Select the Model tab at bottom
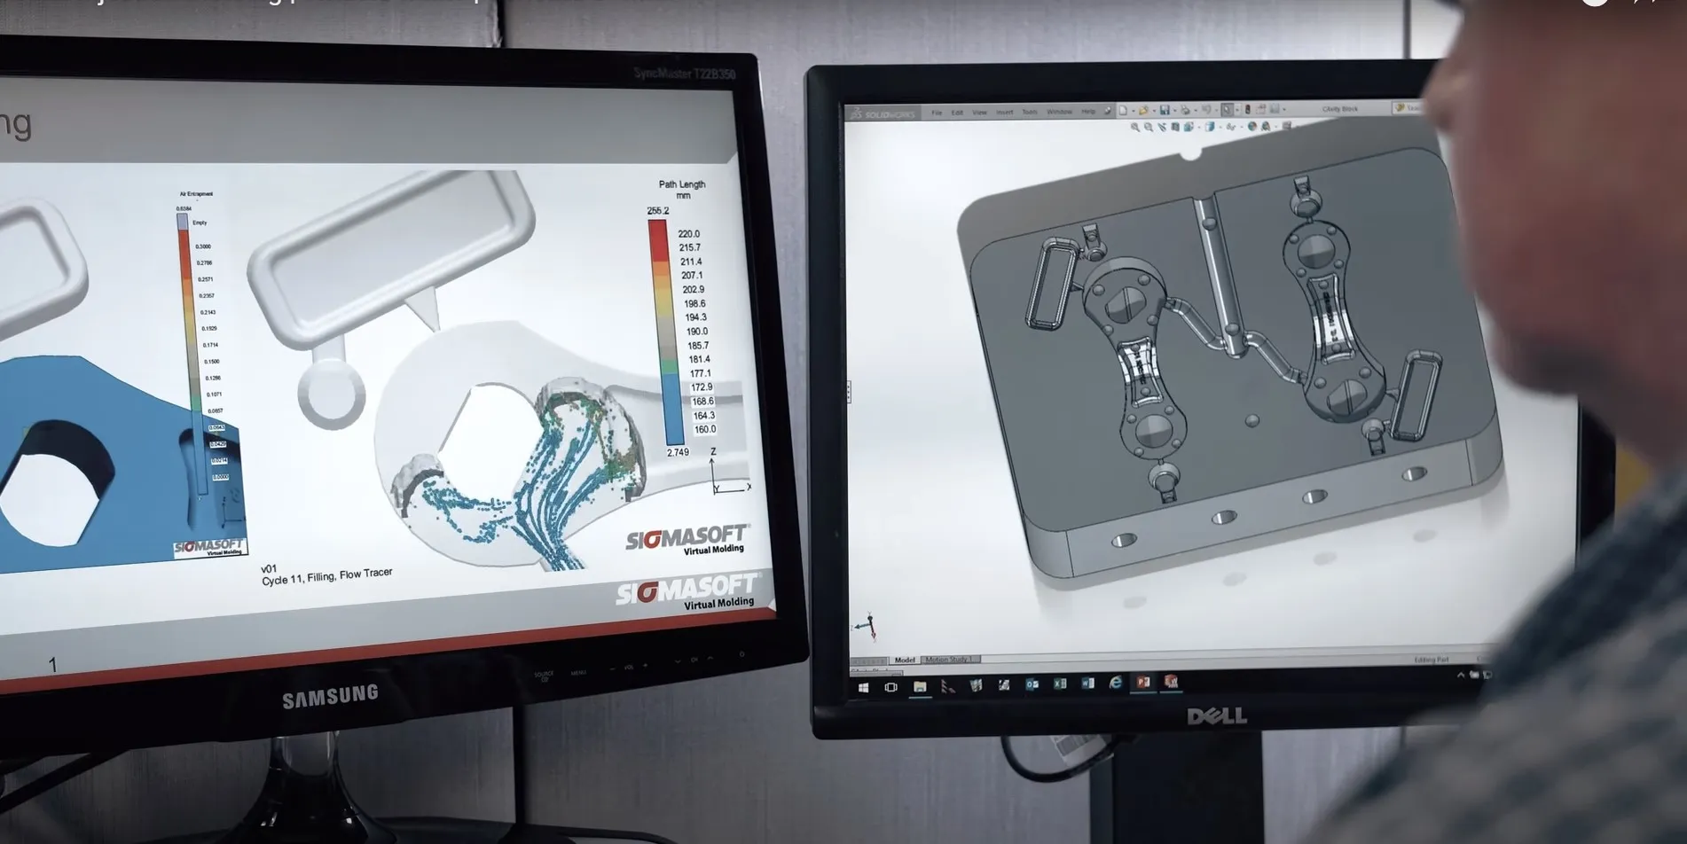This screenshot has width=1687, height=844. point(904,660)
